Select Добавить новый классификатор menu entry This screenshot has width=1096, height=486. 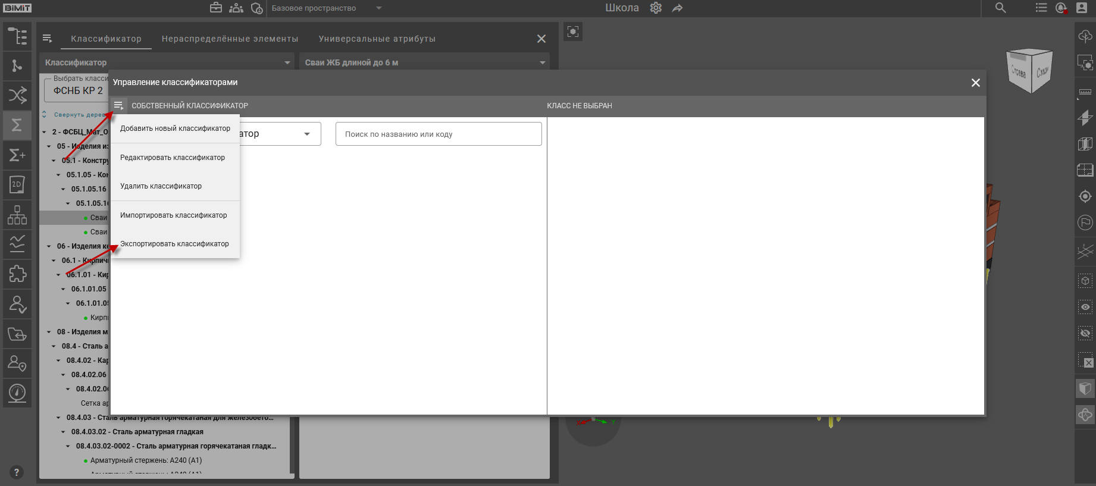pyautogui.click(x=175, y=128)
